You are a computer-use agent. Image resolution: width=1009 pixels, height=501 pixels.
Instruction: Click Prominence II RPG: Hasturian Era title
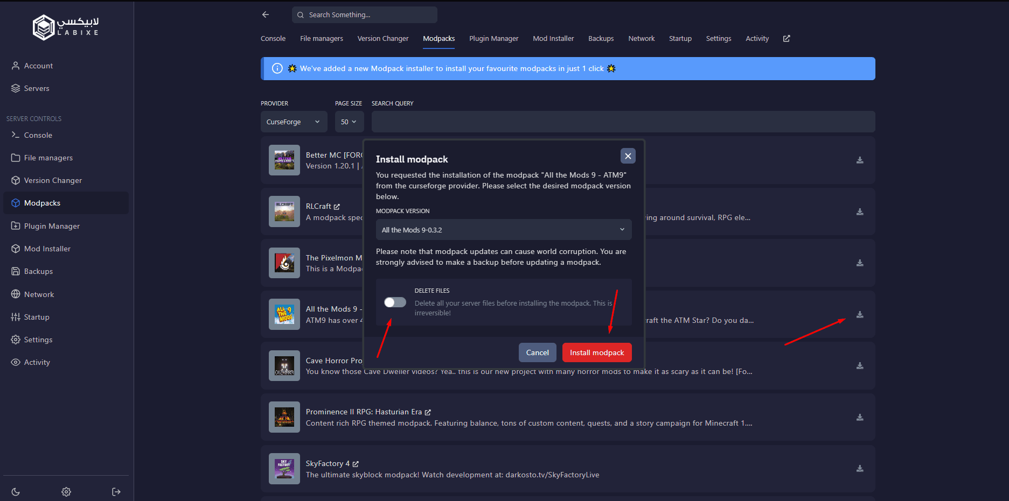[x=364, y=412]
